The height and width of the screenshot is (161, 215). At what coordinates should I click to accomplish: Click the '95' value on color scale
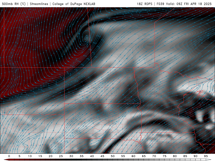coord(206,156)
